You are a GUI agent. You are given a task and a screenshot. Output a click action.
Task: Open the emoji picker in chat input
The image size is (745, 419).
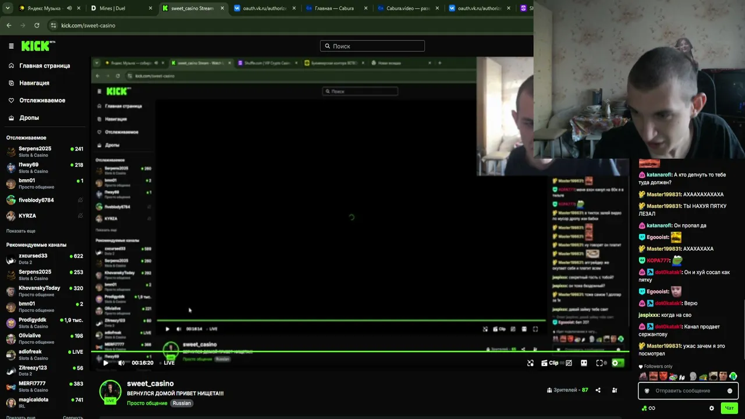(x=730, y=390)
